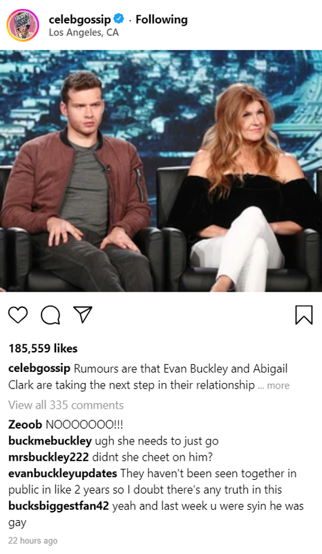Open evanbuckleyupdates profile link
322x554 pixels.
click(63, 474)
